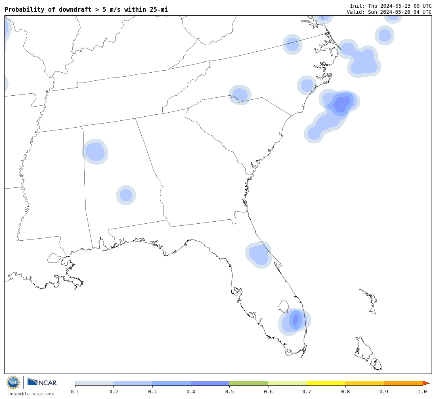Click the NSF logo
The width and height of the screenshot is (436, 399).
click(13, 382)
